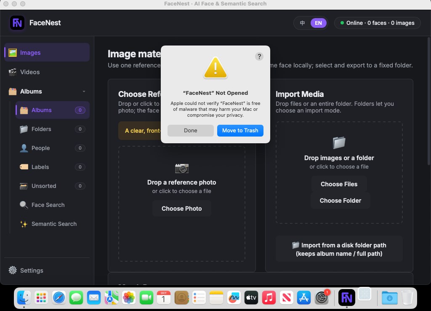Click the "Import Media" heading

click(300, 94)
